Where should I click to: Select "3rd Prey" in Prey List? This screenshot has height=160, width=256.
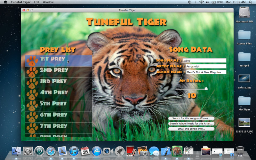[x=53, y=81]
